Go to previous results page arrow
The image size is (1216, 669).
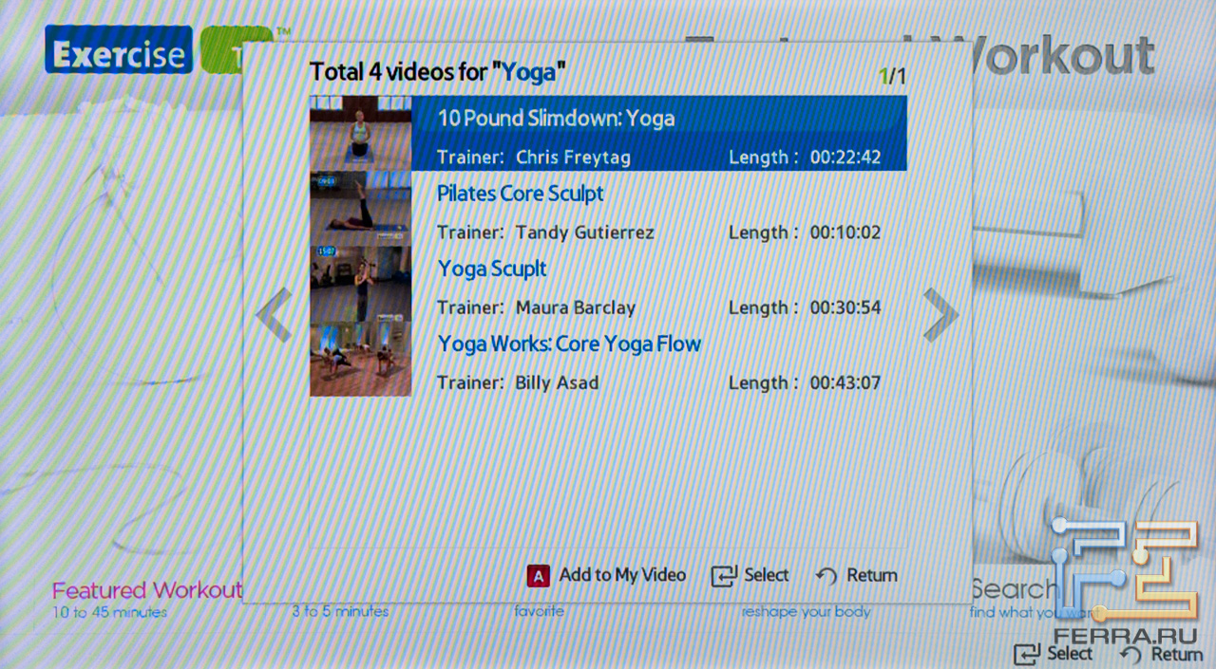coord(274,314)
